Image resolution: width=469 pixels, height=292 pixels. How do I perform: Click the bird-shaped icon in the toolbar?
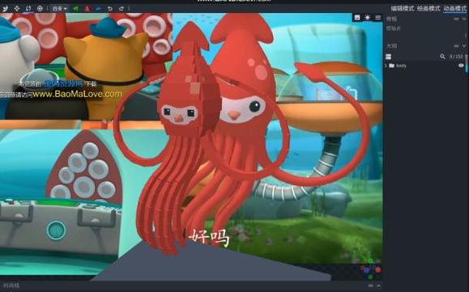tap(5, 9)
